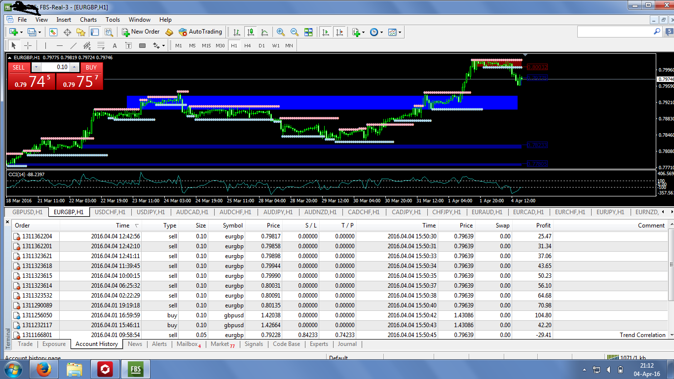Screen dimensions: 674x379
Task: Click the red SELL button
Action: click(18, 68)
